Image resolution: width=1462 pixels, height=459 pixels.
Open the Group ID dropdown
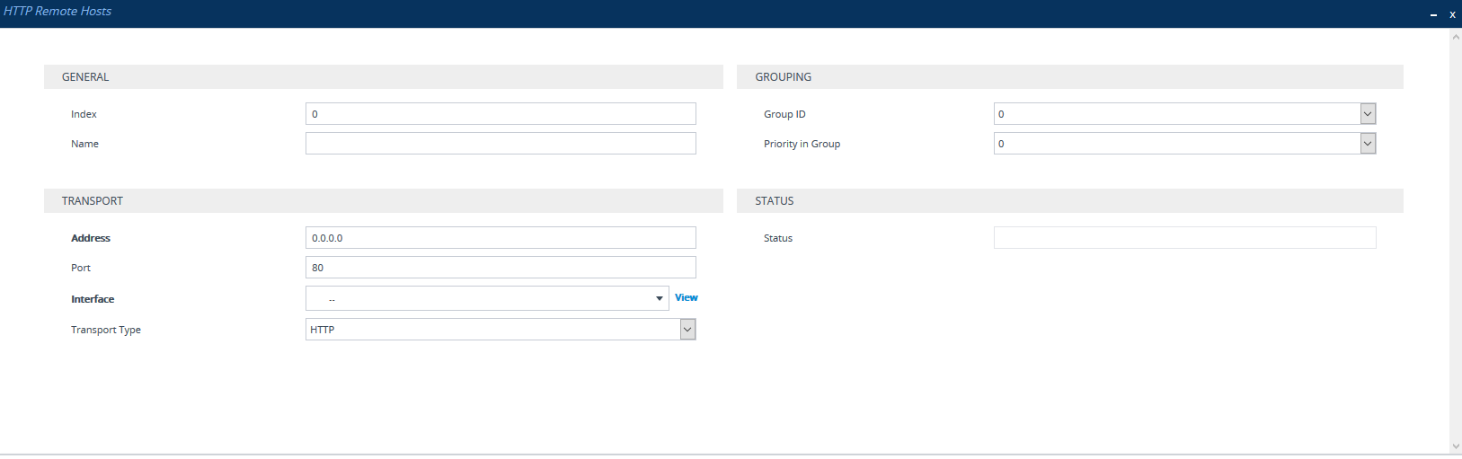click(x=1367, y=114)
